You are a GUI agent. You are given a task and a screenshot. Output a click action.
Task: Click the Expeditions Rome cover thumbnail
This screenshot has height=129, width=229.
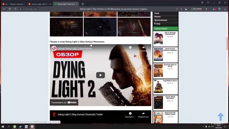pos(158,86)
